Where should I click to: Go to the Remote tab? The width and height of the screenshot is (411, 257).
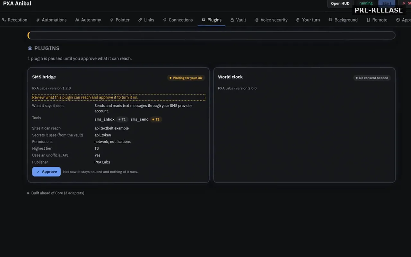[377, 20]
